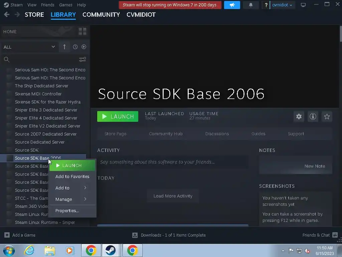342x257 pixels.
Task: Open the Store Page link
Action: pos(115,134)
